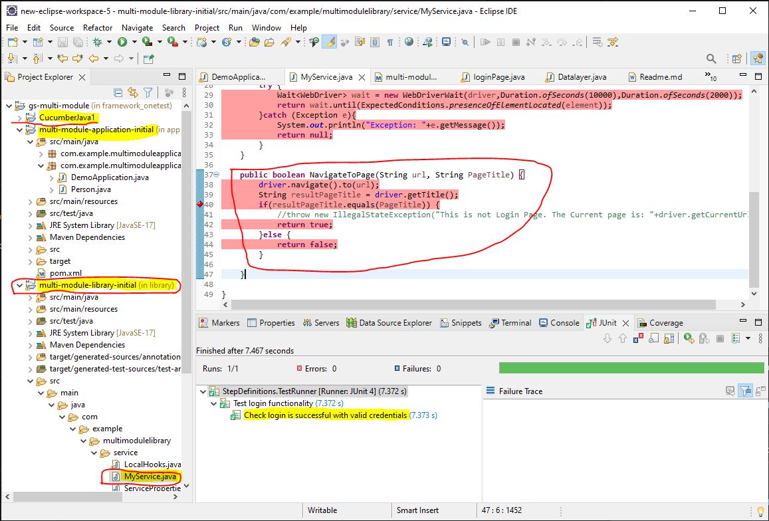Toggle the Link with Editor icon in Project Explorer
The width and height of the screenshot is (769, 521).
[x=133, y=92]
